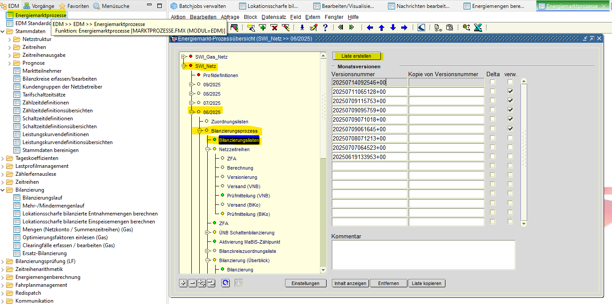Click the Inhalt anzeigen button

click(x=350, y=283)
